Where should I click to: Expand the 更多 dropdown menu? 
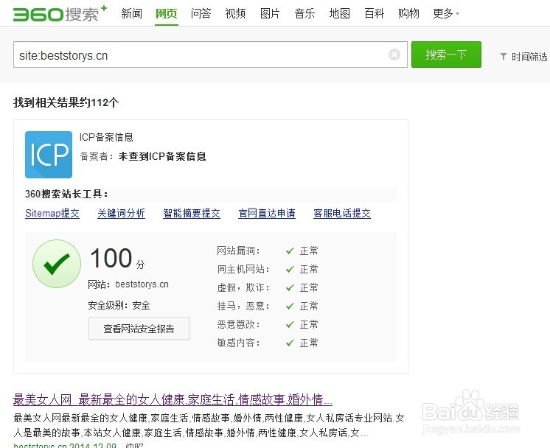tap(446, 14)
